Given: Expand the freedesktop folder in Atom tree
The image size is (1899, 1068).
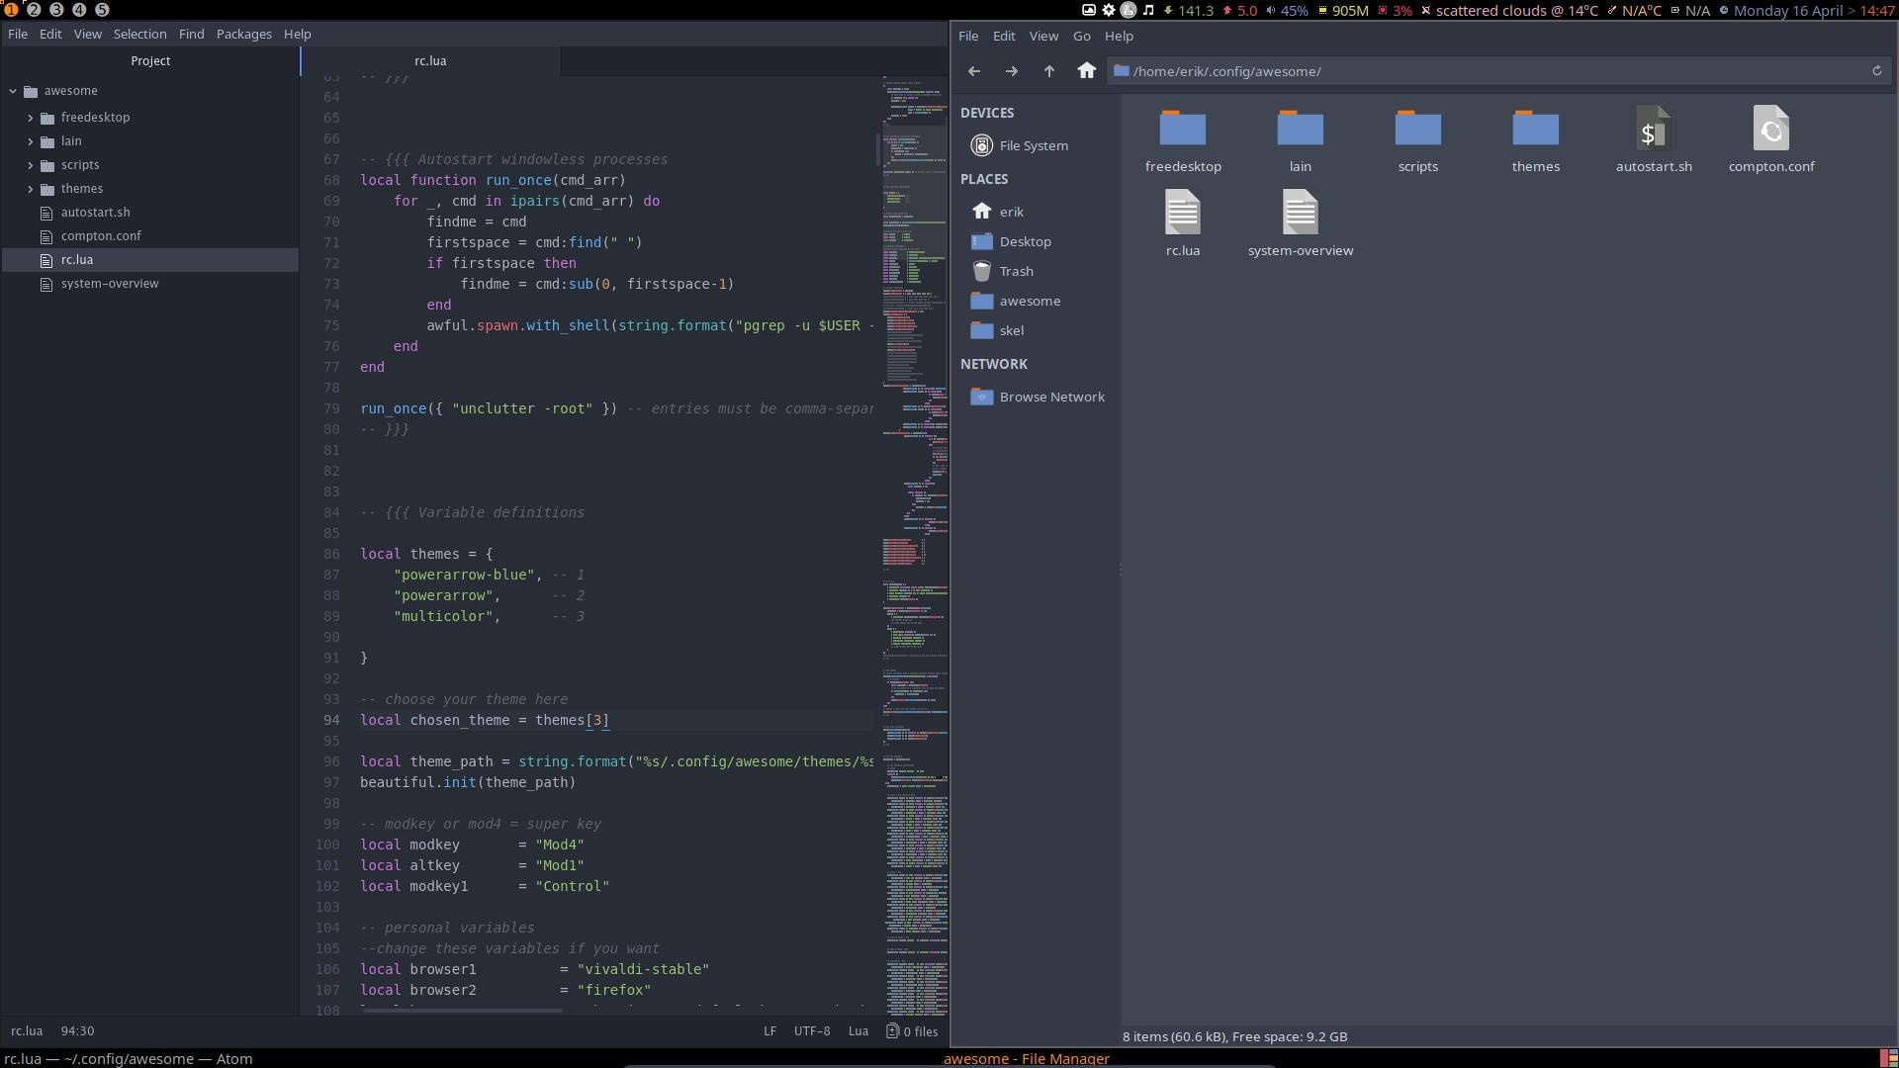Looking at the screenshot, I should click(31, 118).
